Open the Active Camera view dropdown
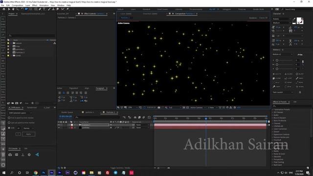This screenshot has width=313, height=176. pos(198,108)
